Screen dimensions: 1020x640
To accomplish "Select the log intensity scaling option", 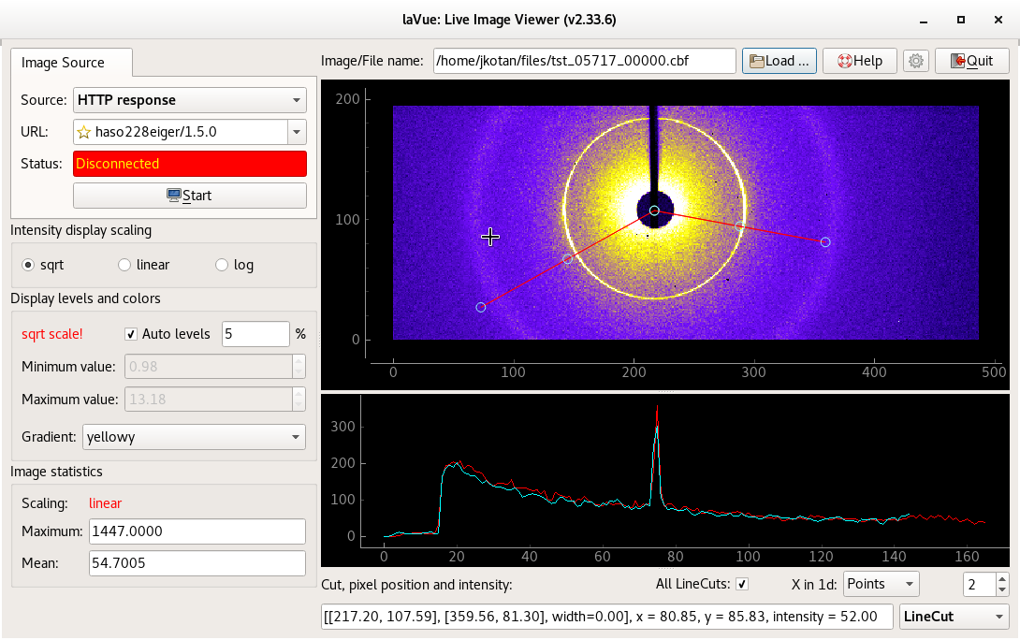I will 222,265.
